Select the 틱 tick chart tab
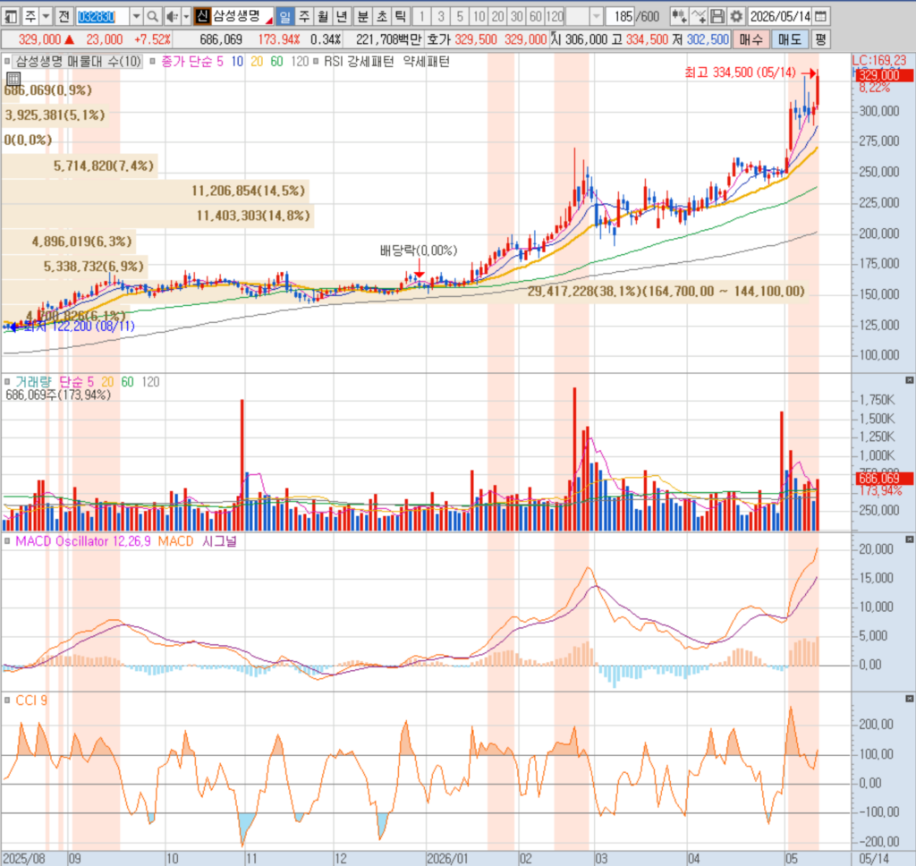 pos(401,16)
